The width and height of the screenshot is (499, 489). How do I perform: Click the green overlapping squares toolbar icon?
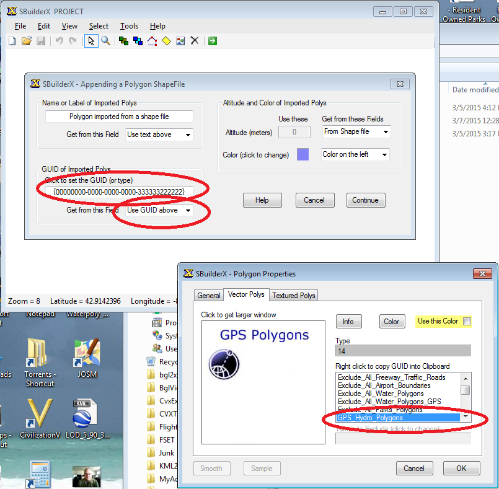click(x=123, y=41)
